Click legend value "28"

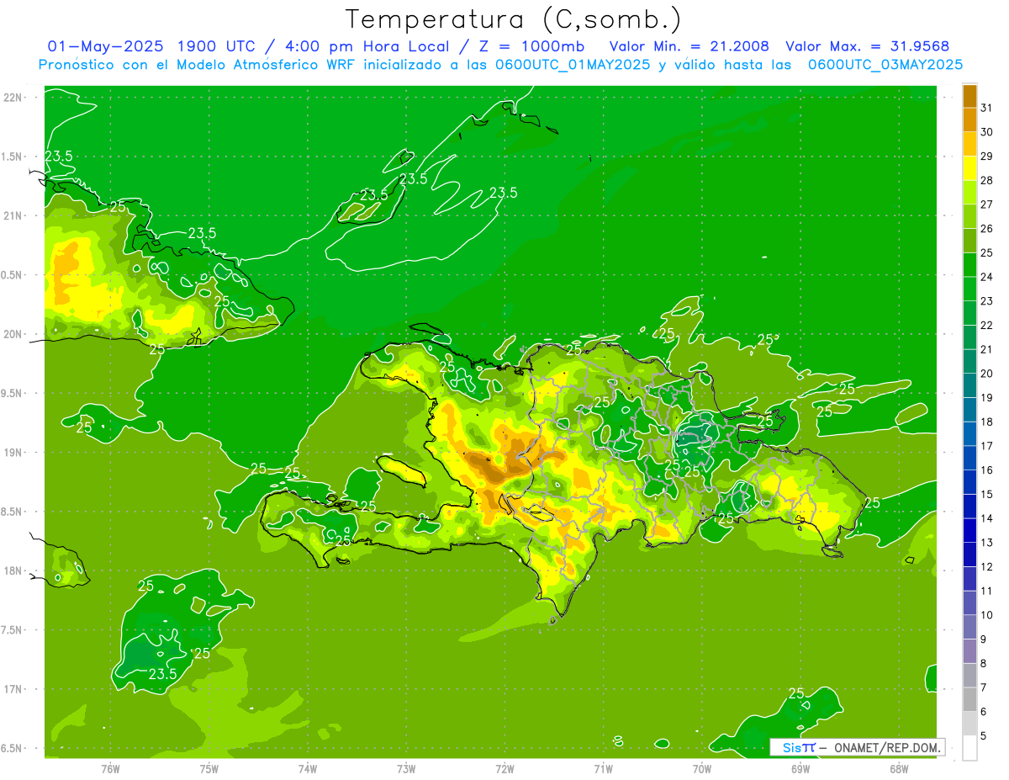click(985, 180)
